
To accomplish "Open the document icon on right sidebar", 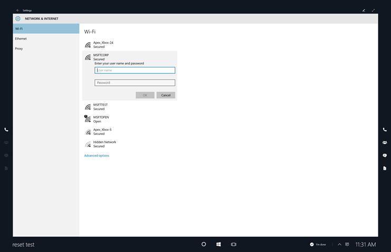I will point(385,168).
